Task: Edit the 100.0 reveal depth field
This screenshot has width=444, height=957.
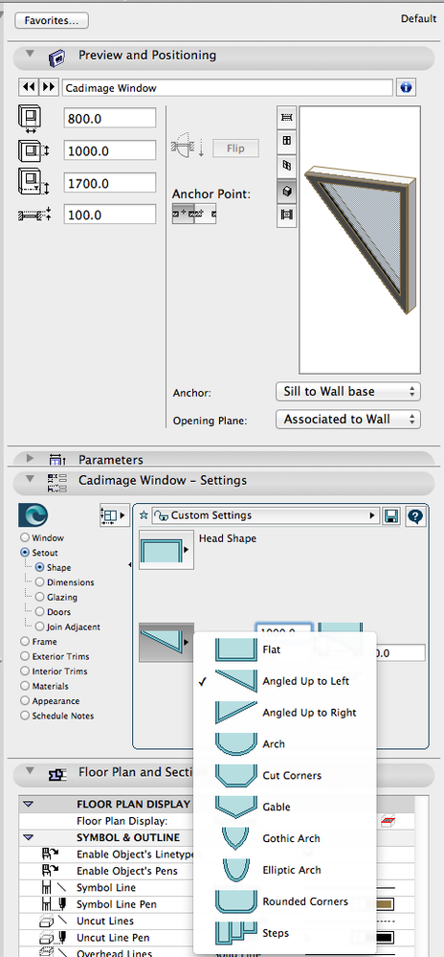Action: [110, 215]
